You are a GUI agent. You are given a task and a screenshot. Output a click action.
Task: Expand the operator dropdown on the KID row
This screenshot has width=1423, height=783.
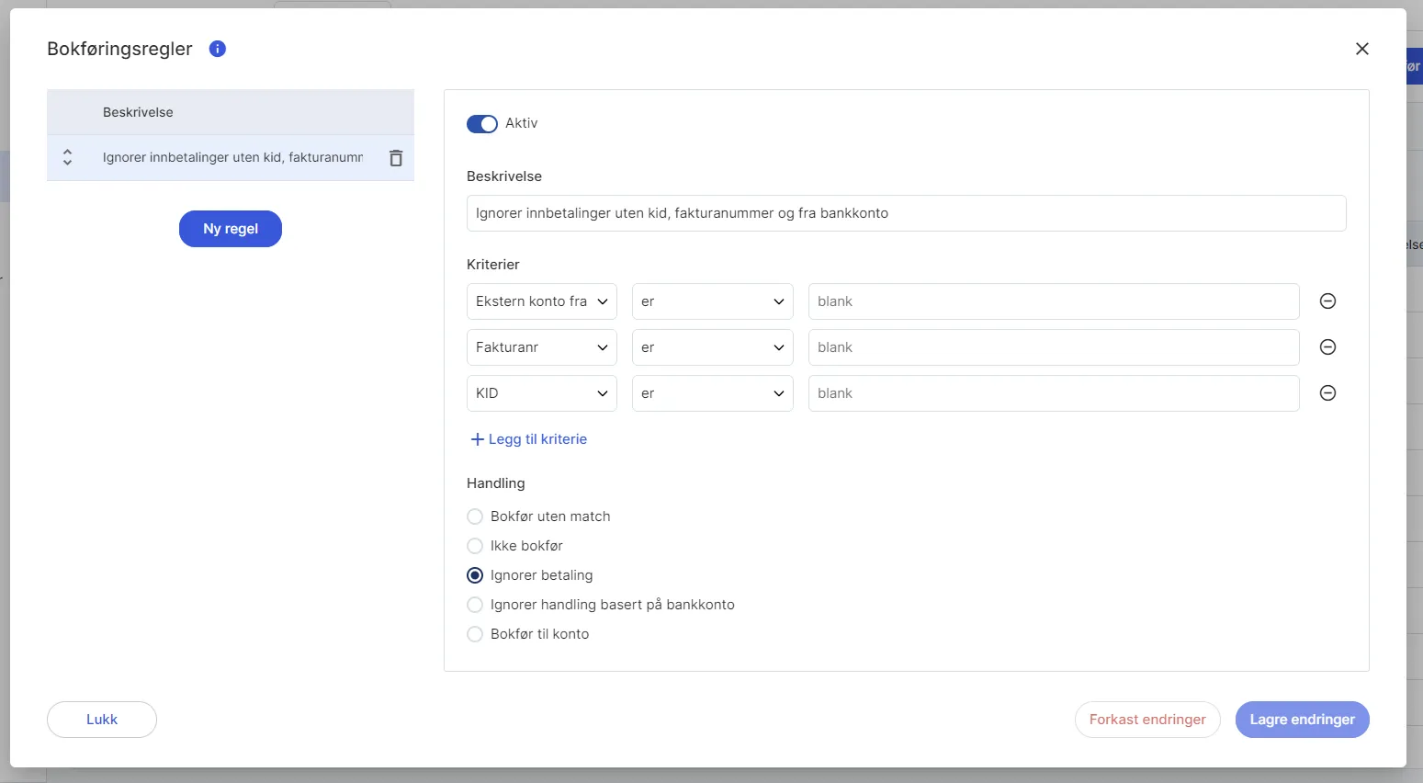pyautogui.click(x=712, y=393)
